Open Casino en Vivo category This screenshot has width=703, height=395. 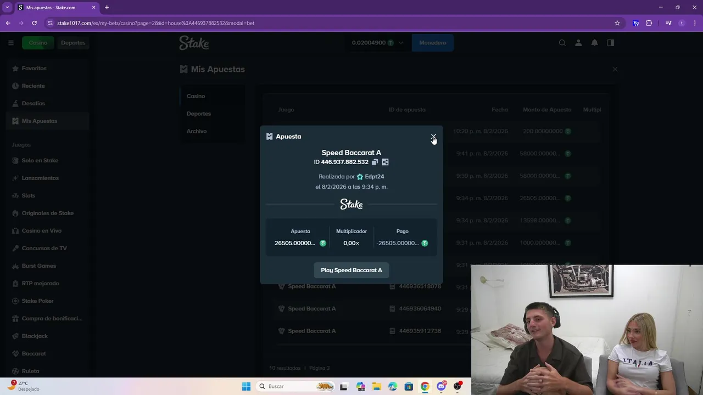(46, 231)
